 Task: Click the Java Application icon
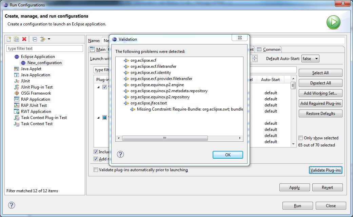click(17, 75)
